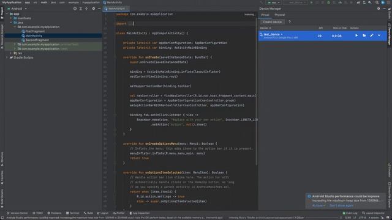Expand the Gradle Scripts node
Image resolution: width=392 pixels, height=220 pixels.
pos(7,57)
